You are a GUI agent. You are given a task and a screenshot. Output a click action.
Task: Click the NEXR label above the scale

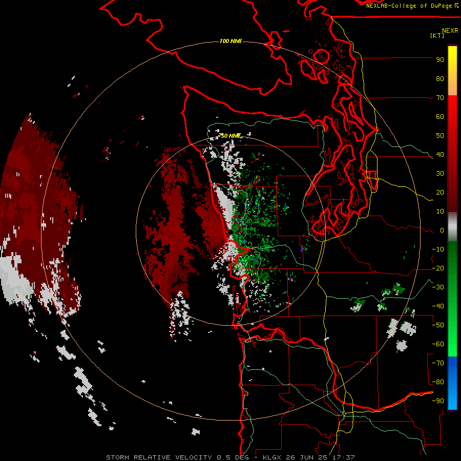point(450,31)
